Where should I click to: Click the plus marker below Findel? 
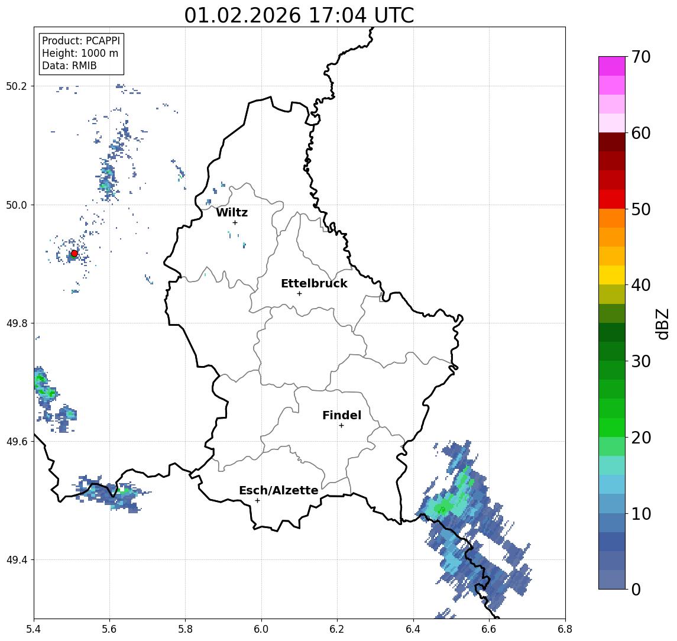tap(341, 426)
